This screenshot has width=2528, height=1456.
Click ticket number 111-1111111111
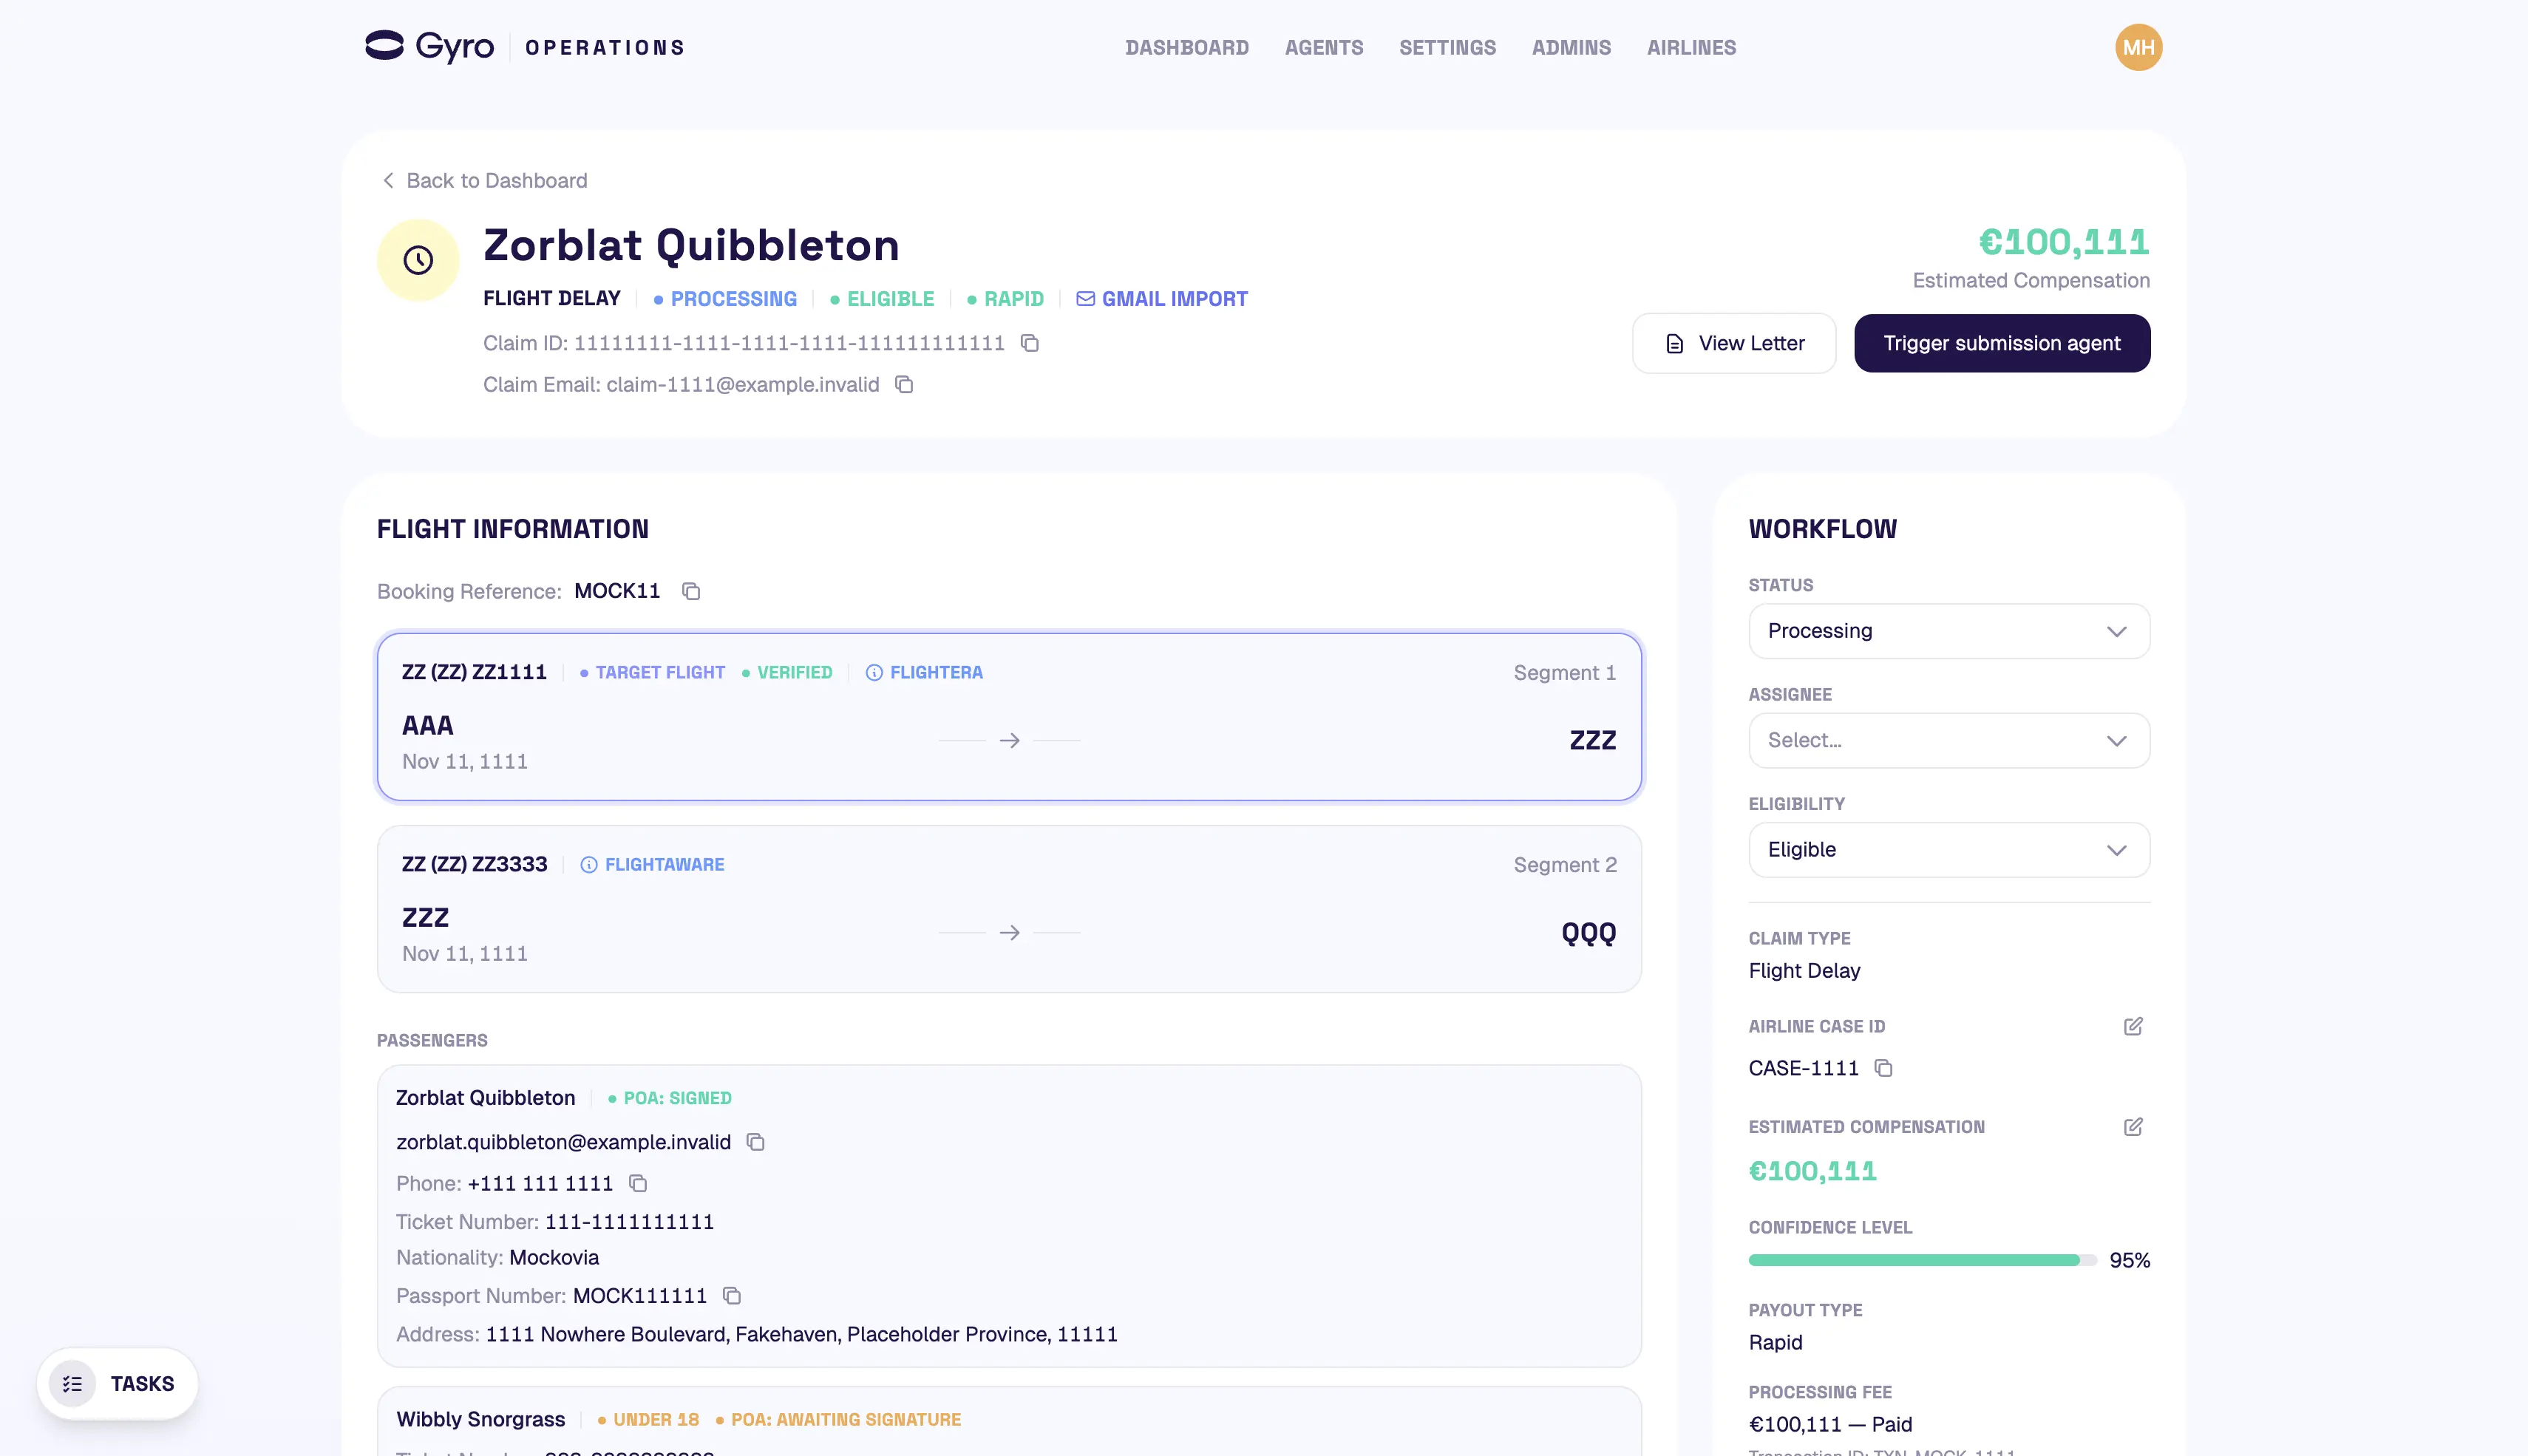point(629,1222)
